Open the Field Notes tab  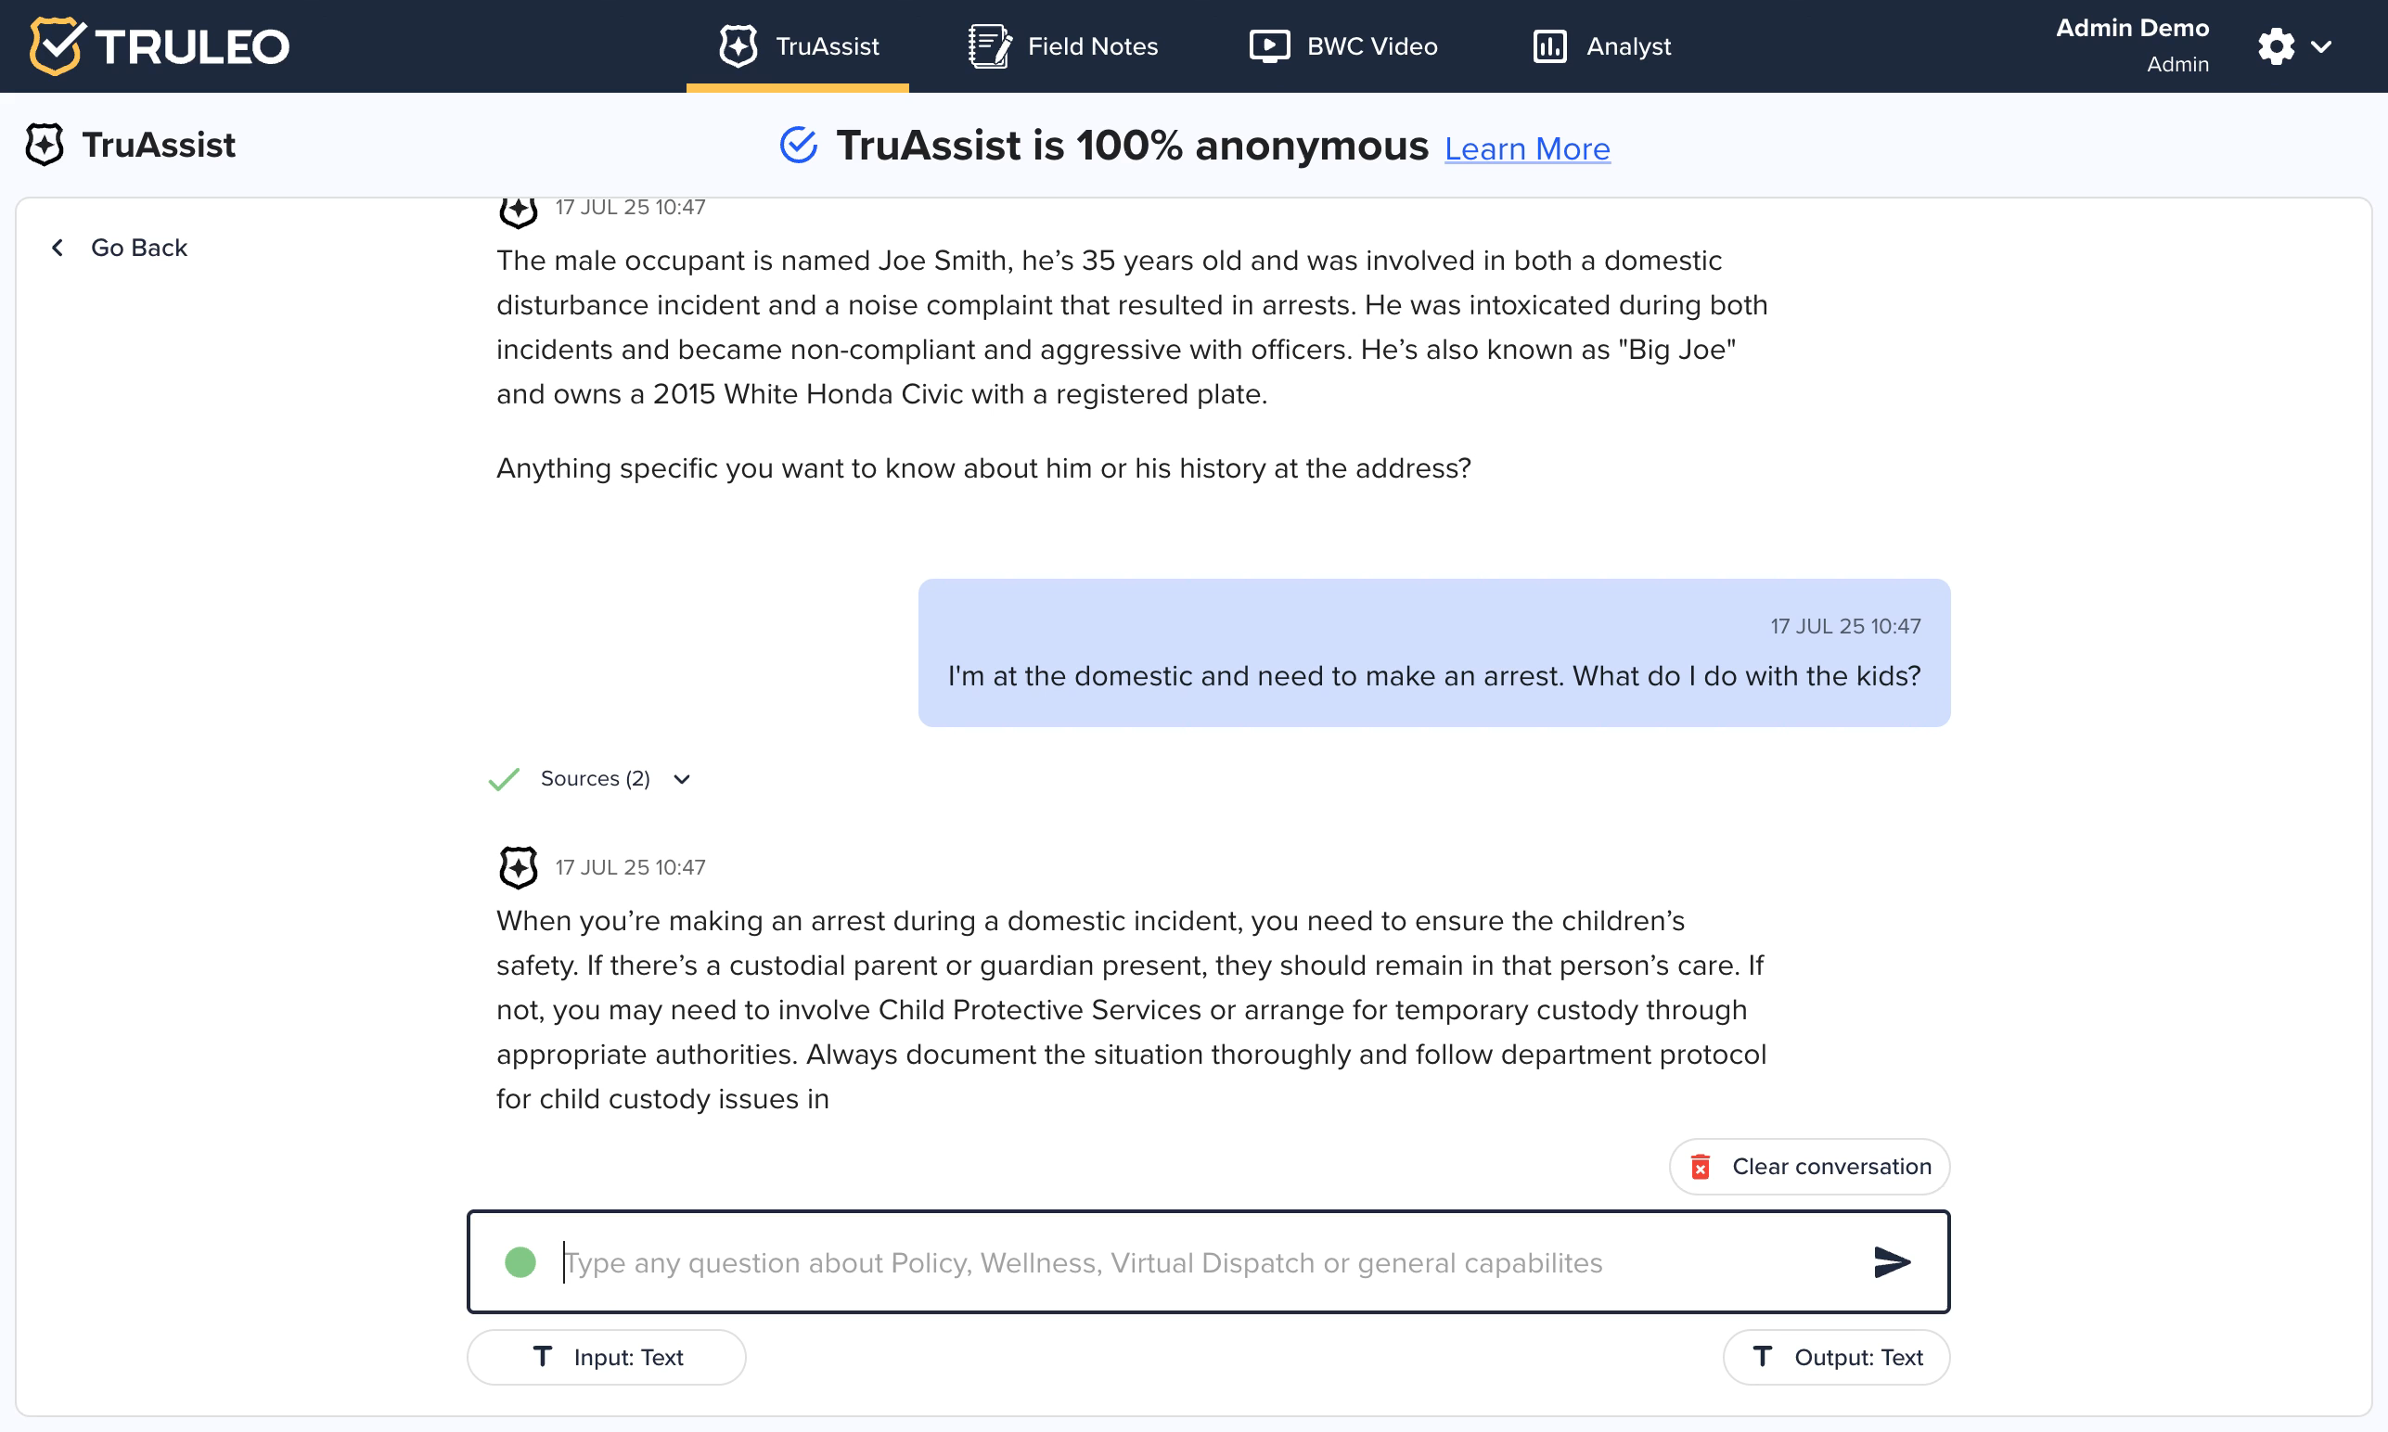(1063, 46)
